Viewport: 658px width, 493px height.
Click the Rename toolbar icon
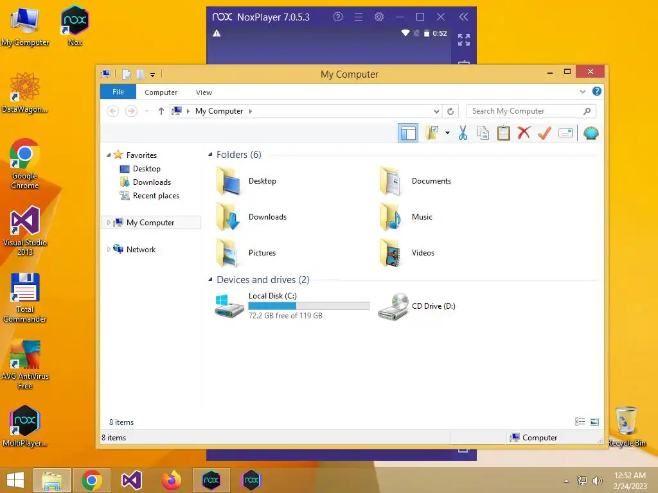[x=565, y=134]
